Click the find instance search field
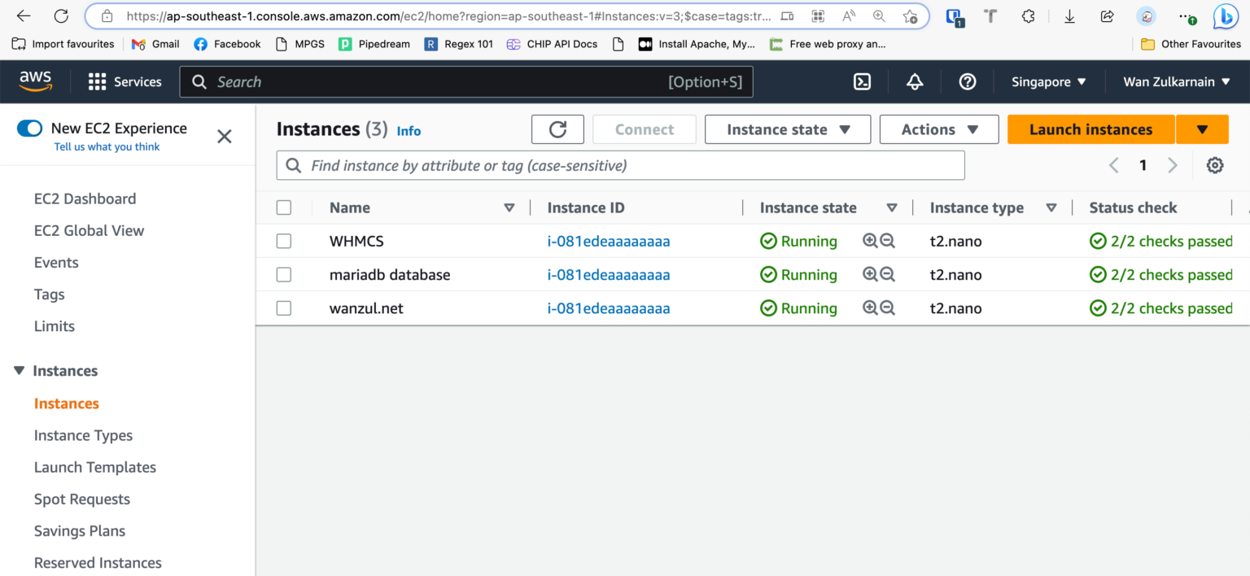This screenshot has height=576, width=1250. coord(619,164)
